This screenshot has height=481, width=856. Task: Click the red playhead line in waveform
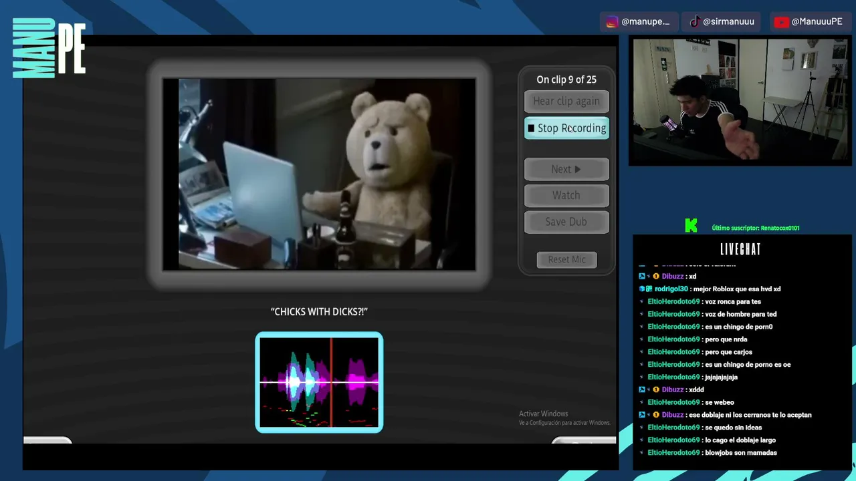click(x=331, y=382)
